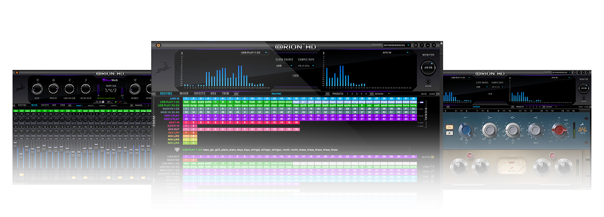Select the LINE OUT destination row label
The image size is (604, 217).
(173, 157)
